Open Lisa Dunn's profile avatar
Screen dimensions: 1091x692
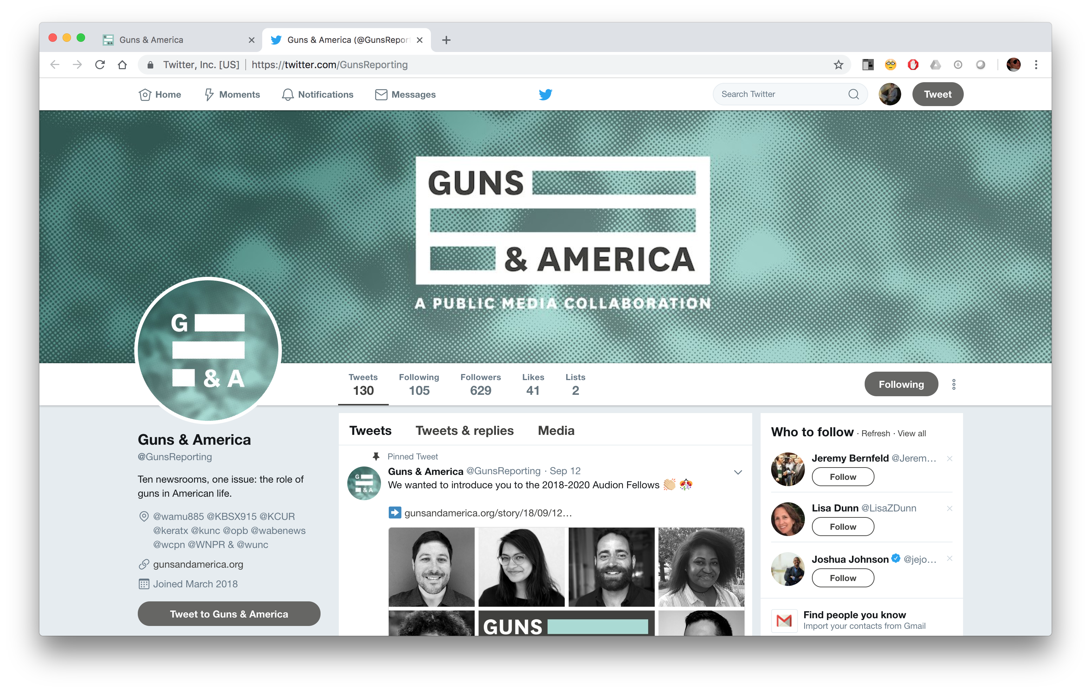pos(787,519)
